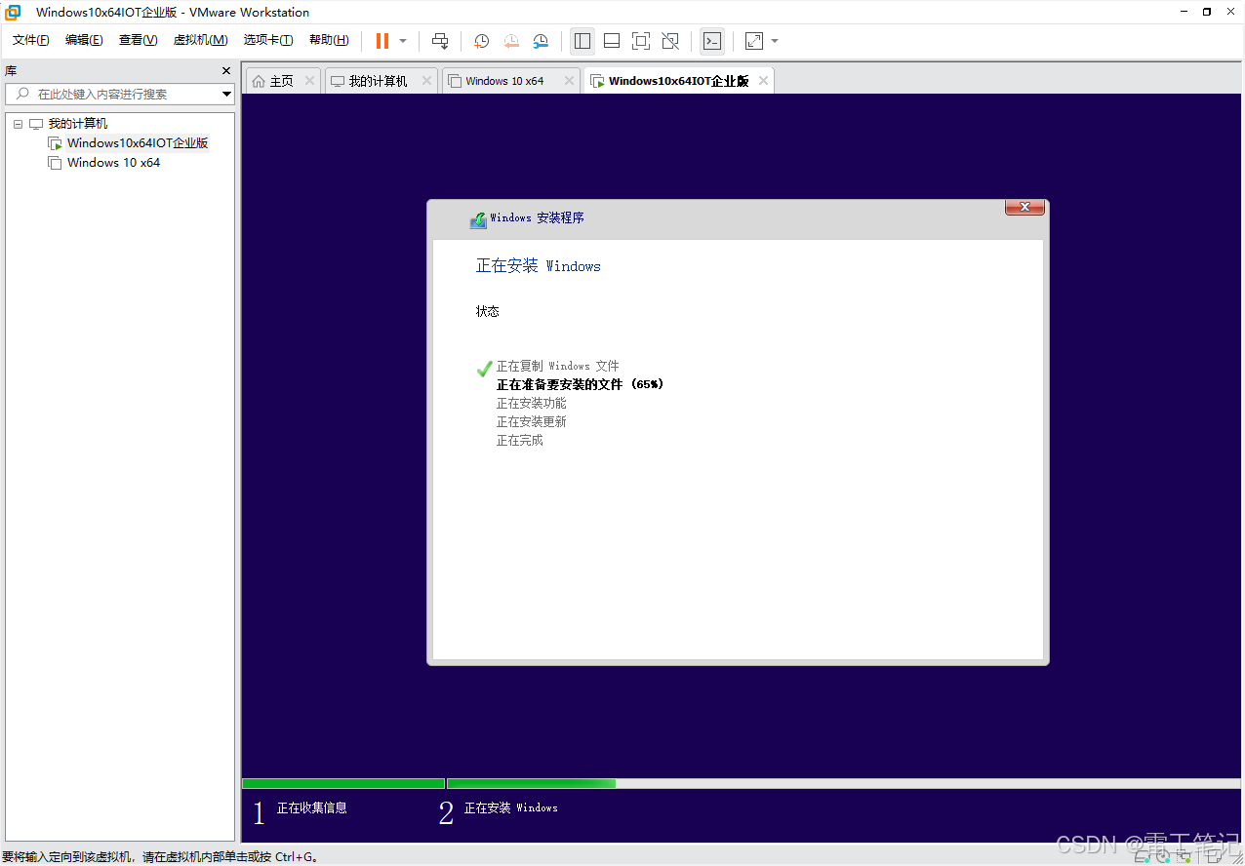Click the green checkmark beside 正在复制 Windows 文件
Screen dimensions: 1245x866
[484, 368]
